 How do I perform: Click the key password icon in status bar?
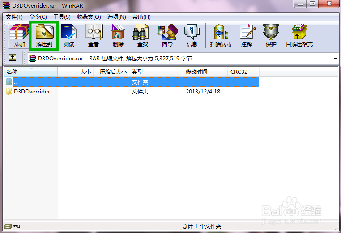tap(17, 226)
